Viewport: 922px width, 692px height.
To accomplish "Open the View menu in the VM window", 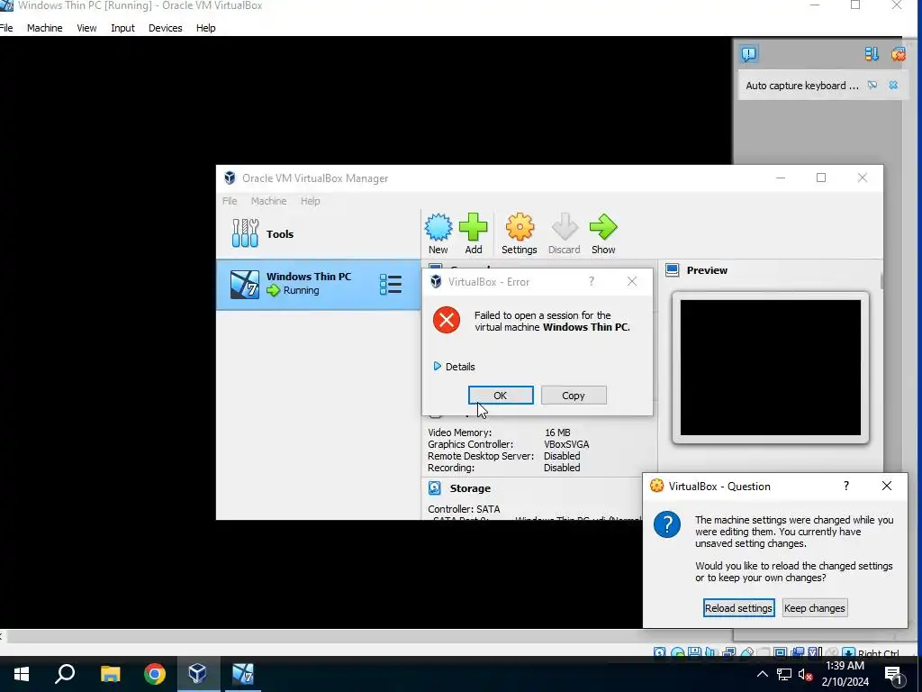I will coord(86,28).
